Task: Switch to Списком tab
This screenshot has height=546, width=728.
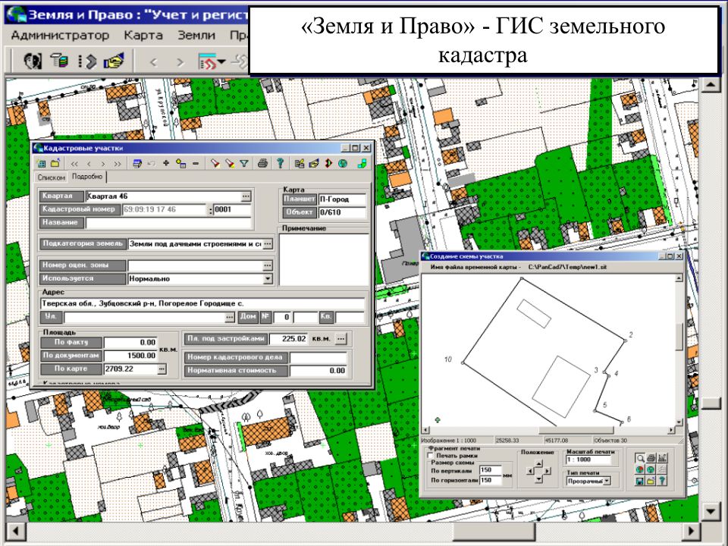Action: pos(51,177)
